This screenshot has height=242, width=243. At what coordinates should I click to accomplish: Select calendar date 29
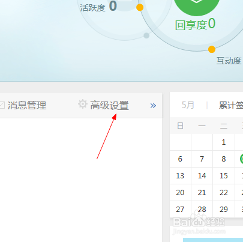click(224, 210)
